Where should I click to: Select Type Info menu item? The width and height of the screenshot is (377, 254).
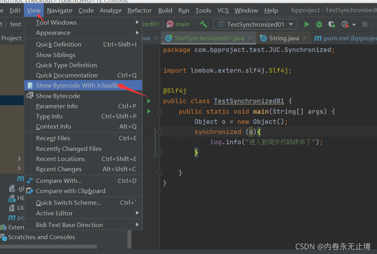(83, 116)
